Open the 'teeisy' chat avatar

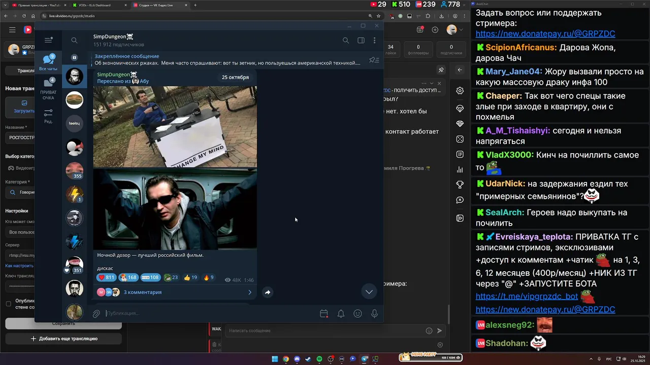click(x=75, y=123)
